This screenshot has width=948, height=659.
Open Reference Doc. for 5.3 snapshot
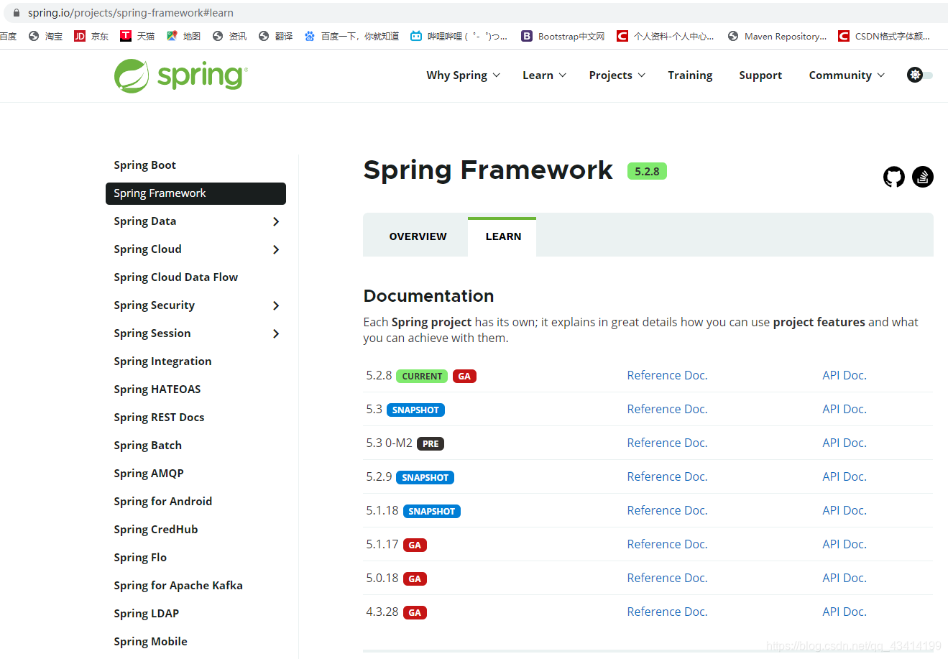[x=667, y=409]
